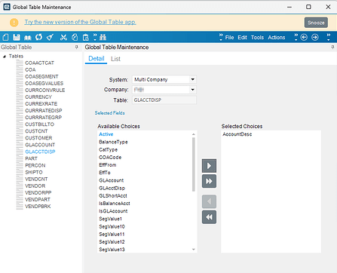This screenshot has width=337, height=273.
Task: Switch to the List tab
Action: (x=115, y=59)
